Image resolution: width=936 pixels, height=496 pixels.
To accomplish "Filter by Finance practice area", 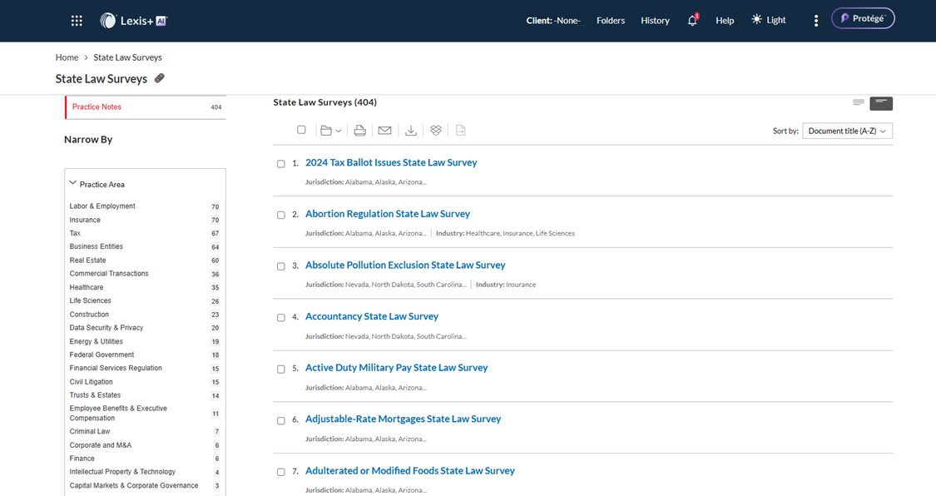I will pos(82,459).
